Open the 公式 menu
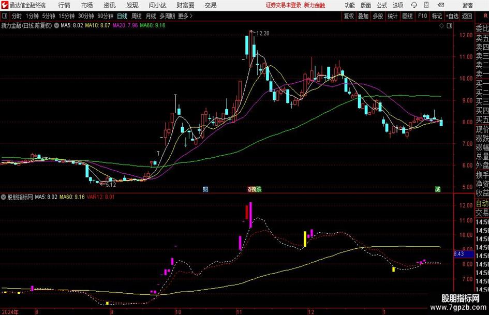The height and width of the screenshot is (315, 489). click(381, 5)
